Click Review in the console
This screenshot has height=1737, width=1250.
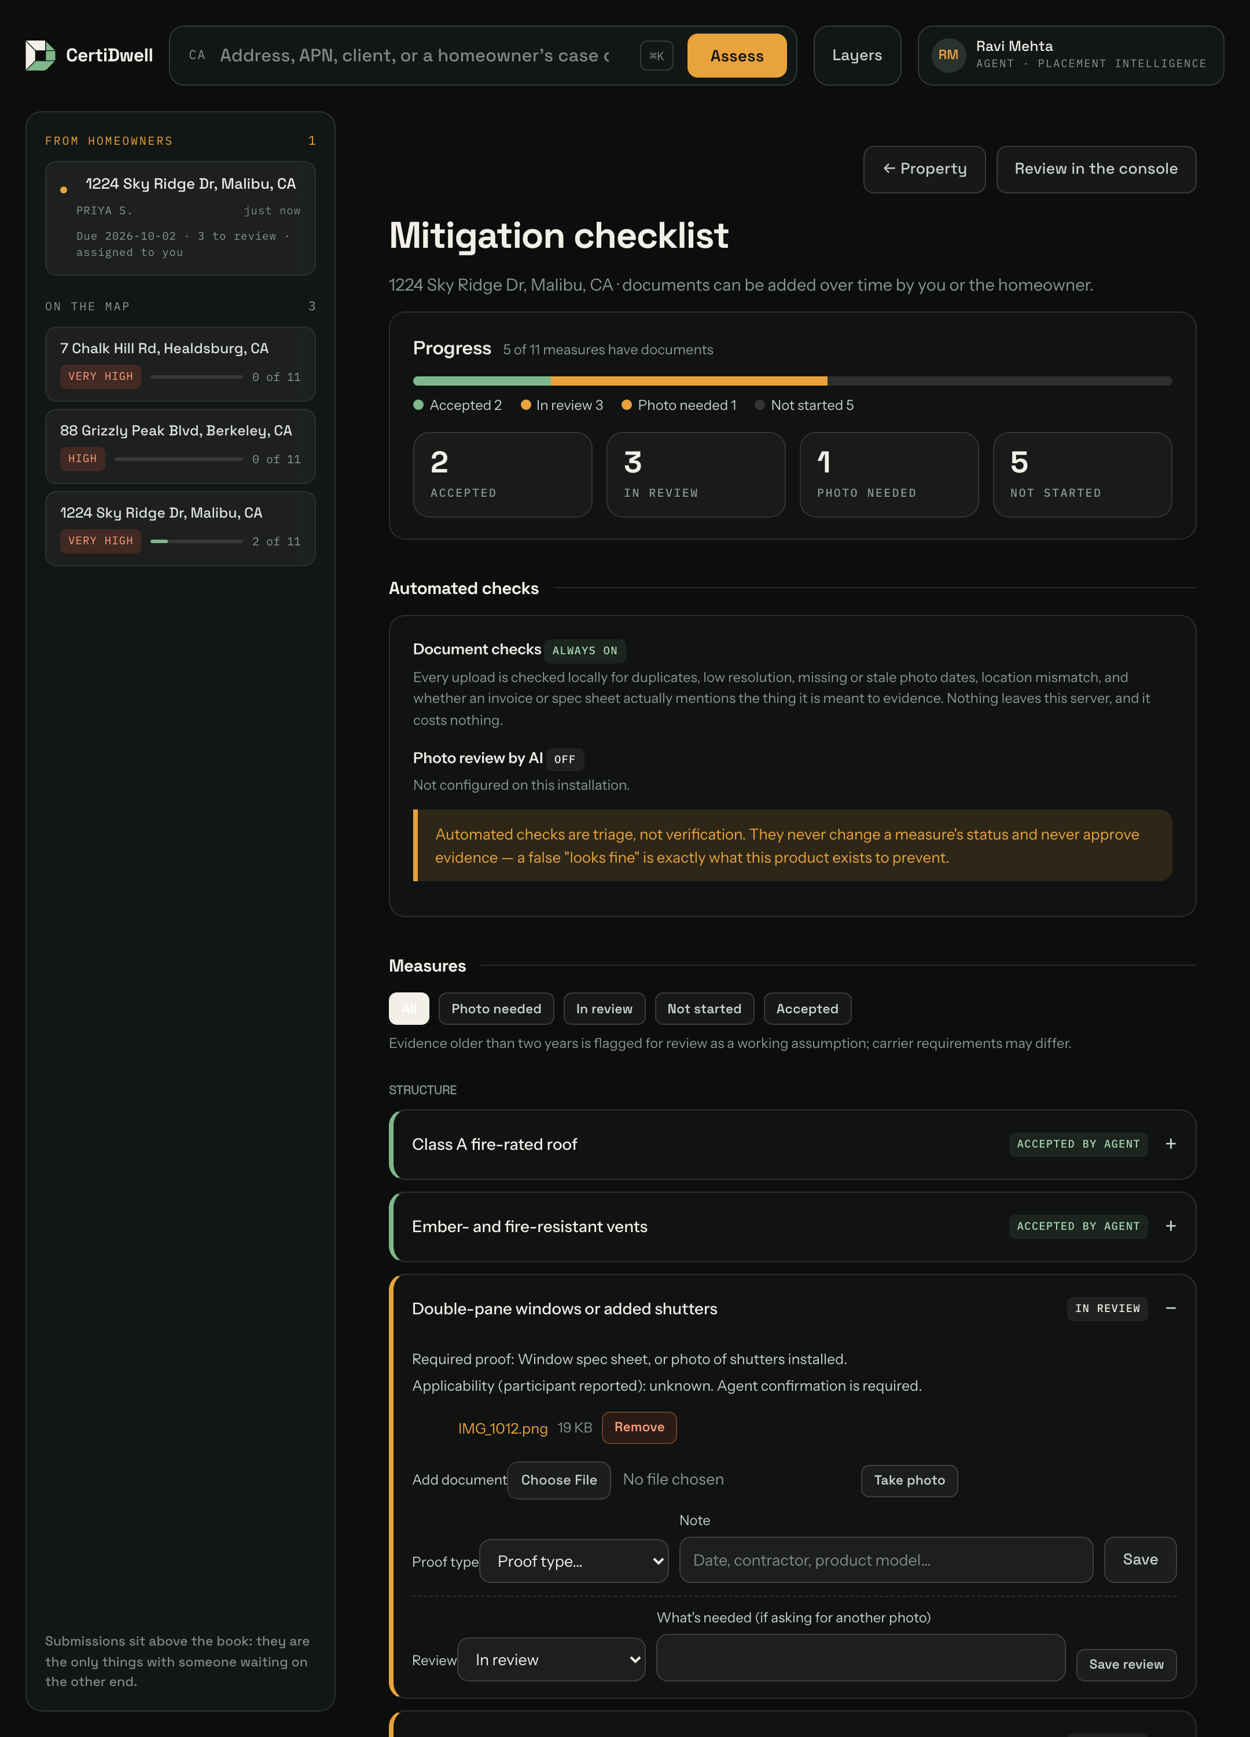tap(1095, 169)
